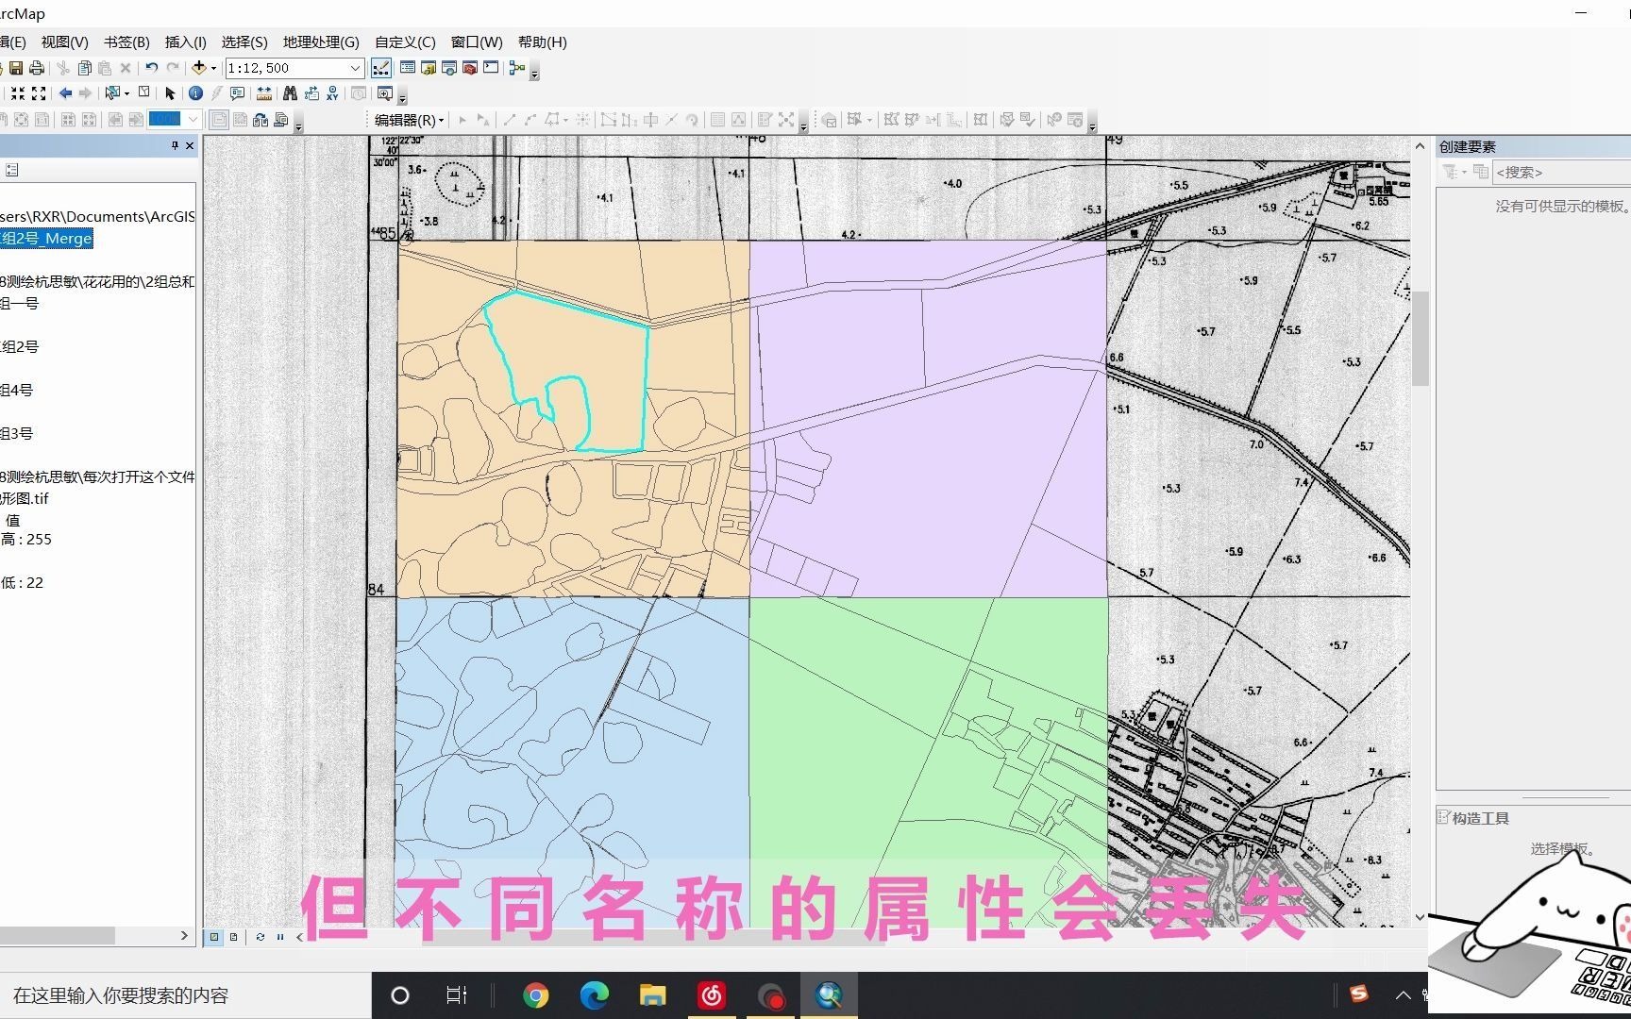Open the 地理处理(G) menu
1631x1019 pixels.
click(321, 42)
